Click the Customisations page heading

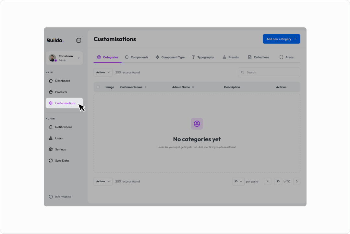click(115, 39)
